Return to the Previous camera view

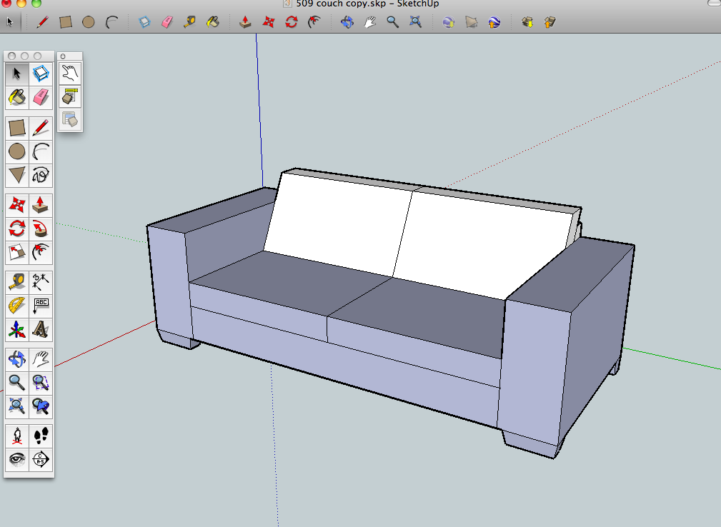41,406
